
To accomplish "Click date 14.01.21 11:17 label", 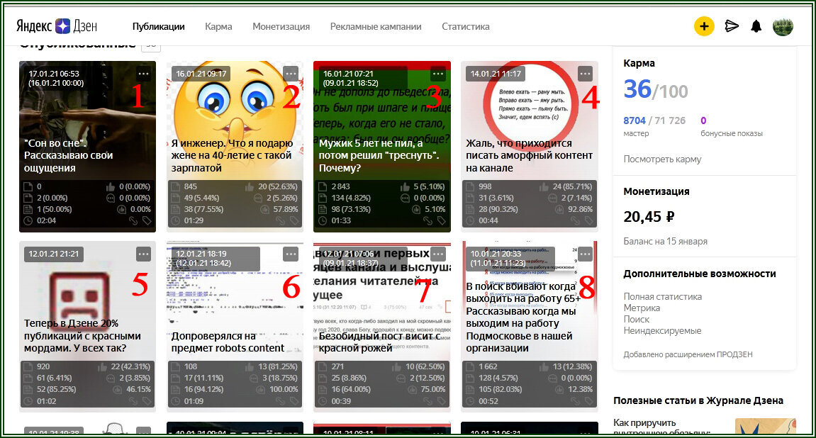I will (x=496, y=74).
